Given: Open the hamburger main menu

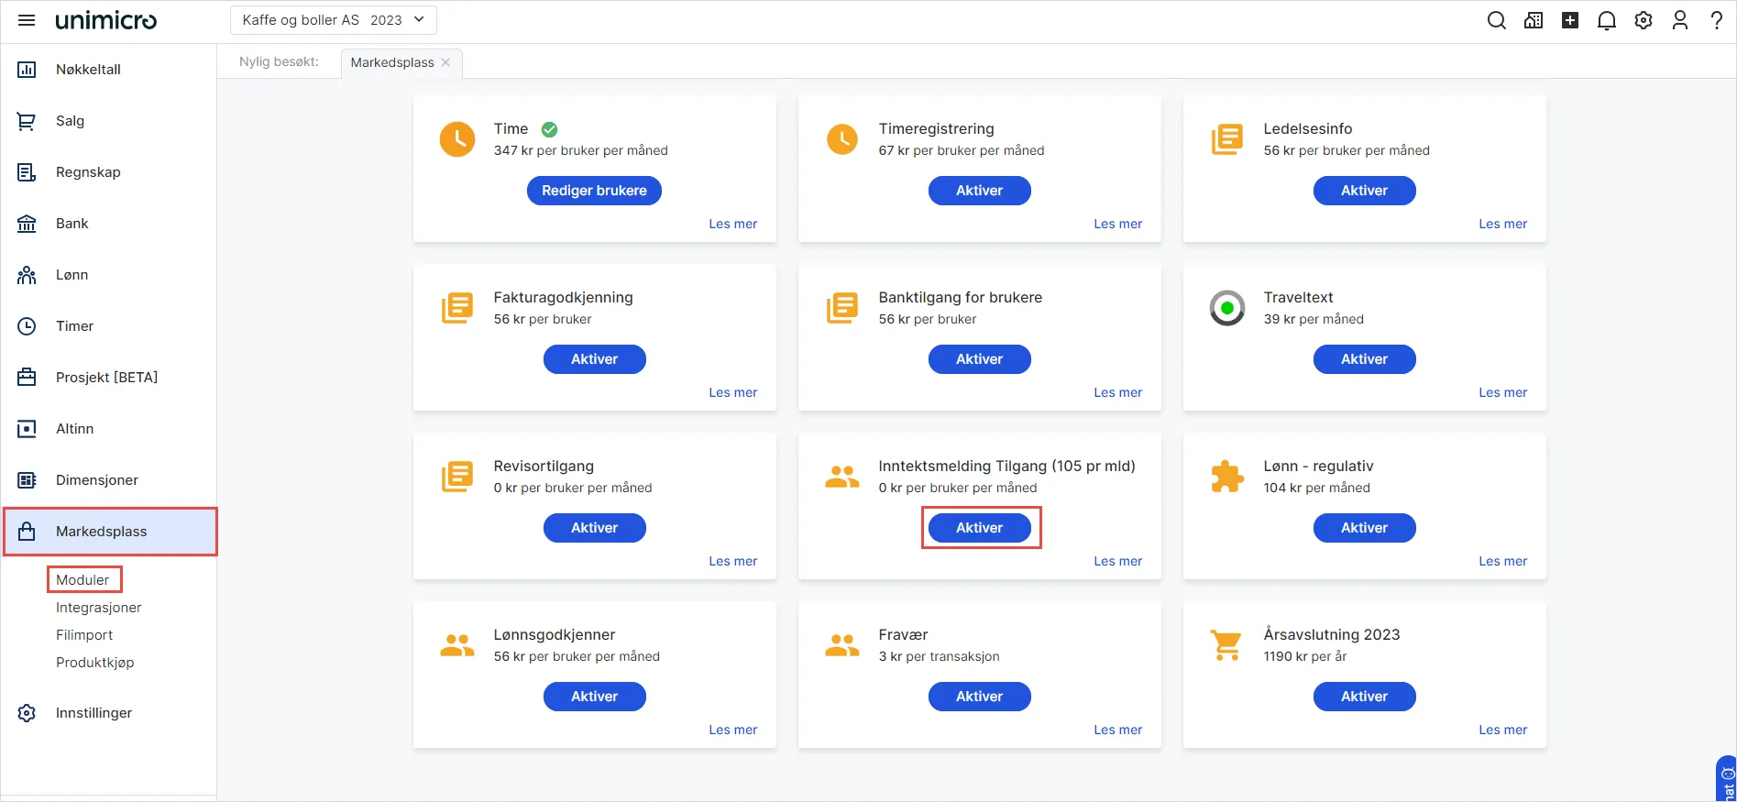Looking at the screenshot, I should [27, 20].
